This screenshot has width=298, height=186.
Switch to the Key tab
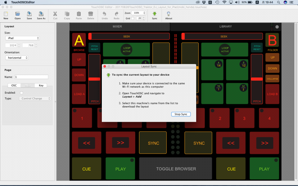tap(41, 86)
